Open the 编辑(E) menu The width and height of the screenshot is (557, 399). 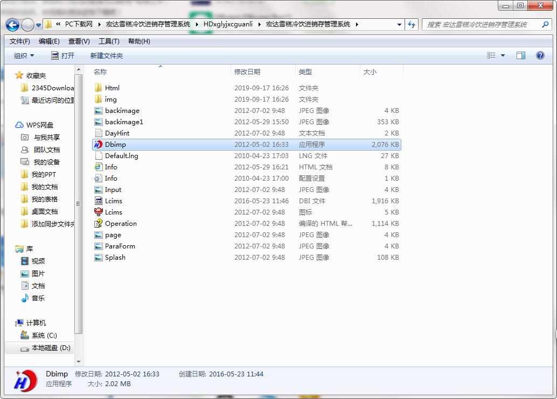pos(49,41)
